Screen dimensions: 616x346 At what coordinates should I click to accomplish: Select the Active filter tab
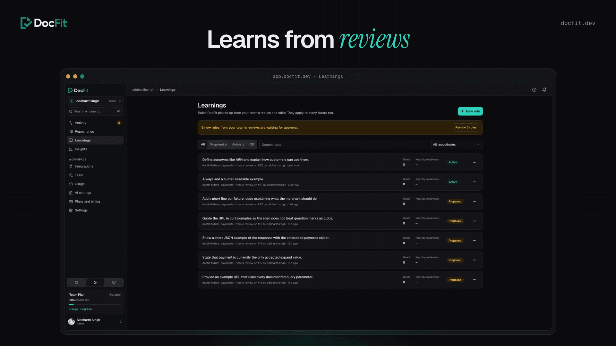[x=238, y=144]
